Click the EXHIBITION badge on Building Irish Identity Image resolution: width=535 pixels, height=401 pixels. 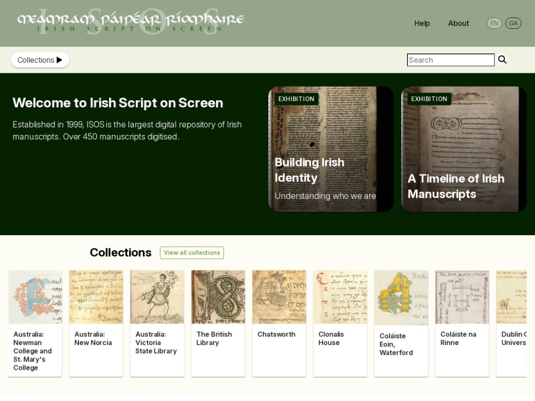coord(296,99)
